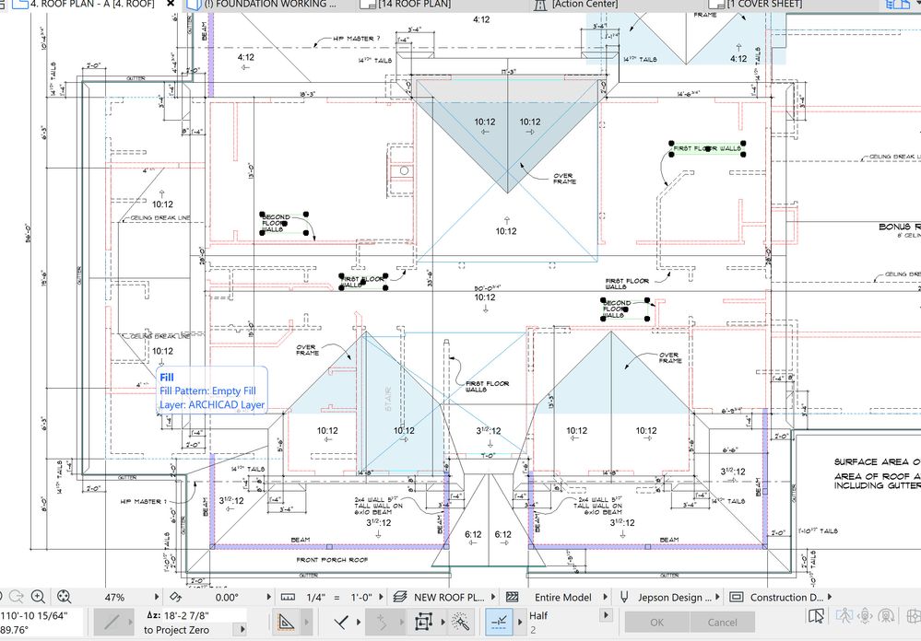921x641 pixels.
Task: Click the model view options icon
Action: pos(736,597)
